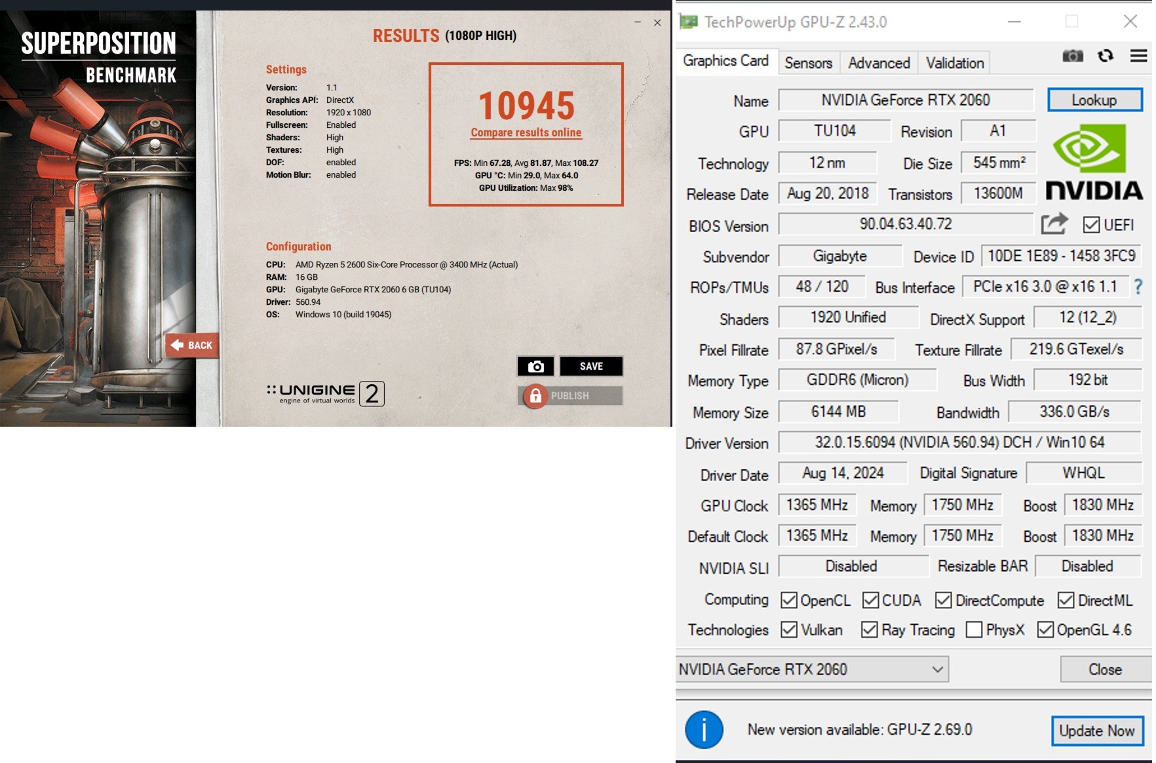Click the Shaders field 1920 Unified

coord(849,318)
